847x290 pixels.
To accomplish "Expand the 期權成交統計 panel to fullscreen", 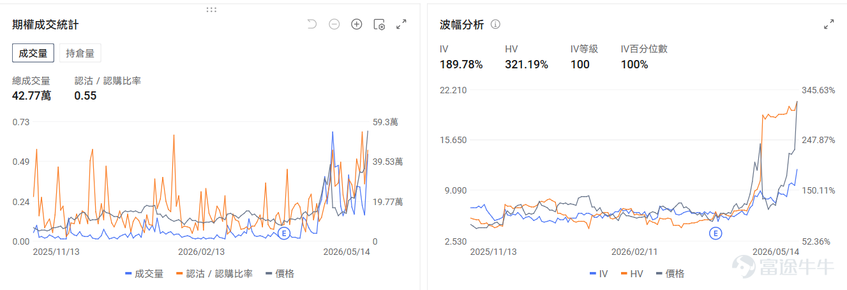I will [x=401, y=24].
